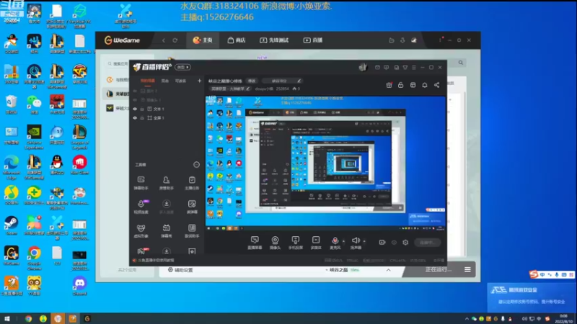Open stream settings gear in bottom bar

405,243
